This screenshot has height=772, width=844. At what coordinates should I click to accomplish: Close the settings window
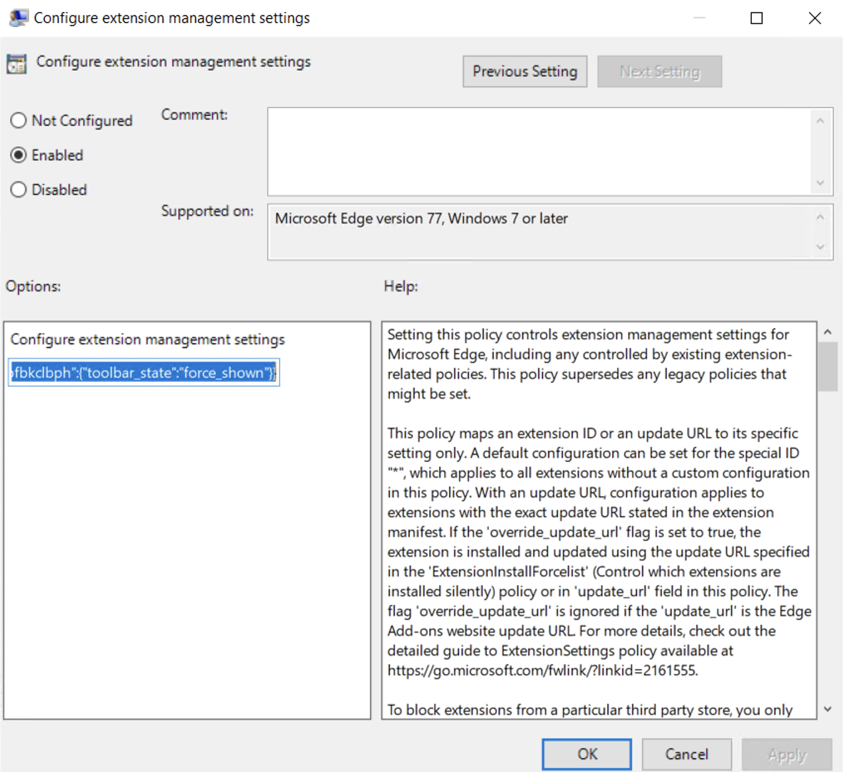pyautogui.click(x=815, y=18)
